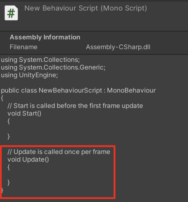Click the using System.Collections; line

(x=40, y=60)
